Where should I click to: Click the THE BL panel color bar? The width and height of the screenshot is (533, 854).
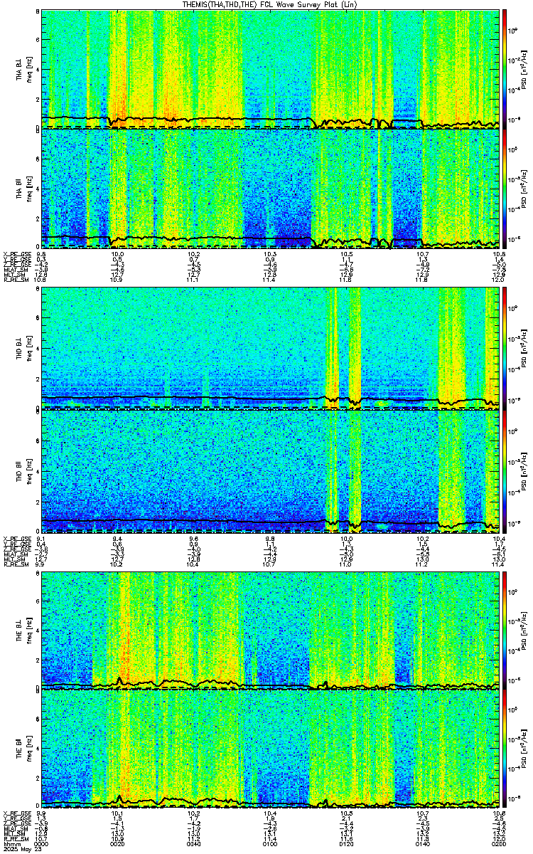pos(505,629)
